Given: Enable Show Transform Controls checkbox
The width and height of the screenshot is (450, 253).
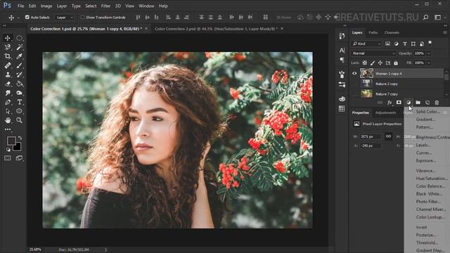Looking at the screenshot, I should 82,17.
